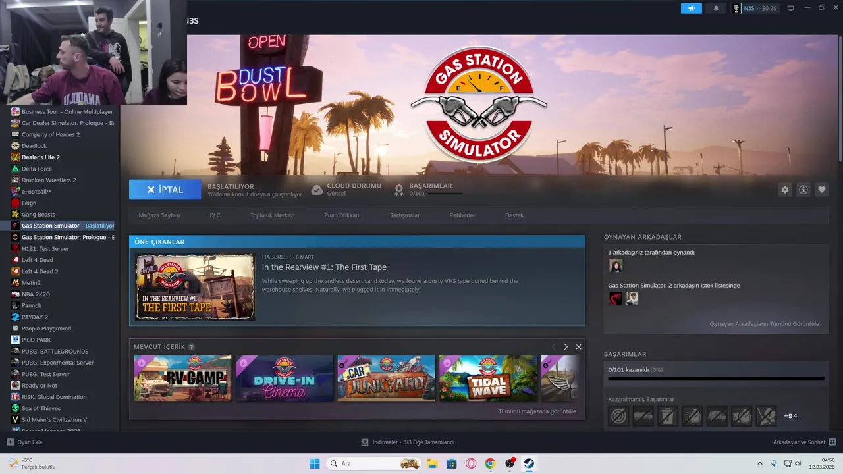
Task: Click Mevcut İçerik help question icon
Action: (x=192, y=347)
